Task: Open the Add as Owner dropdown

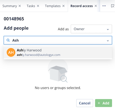Action: 91,29
